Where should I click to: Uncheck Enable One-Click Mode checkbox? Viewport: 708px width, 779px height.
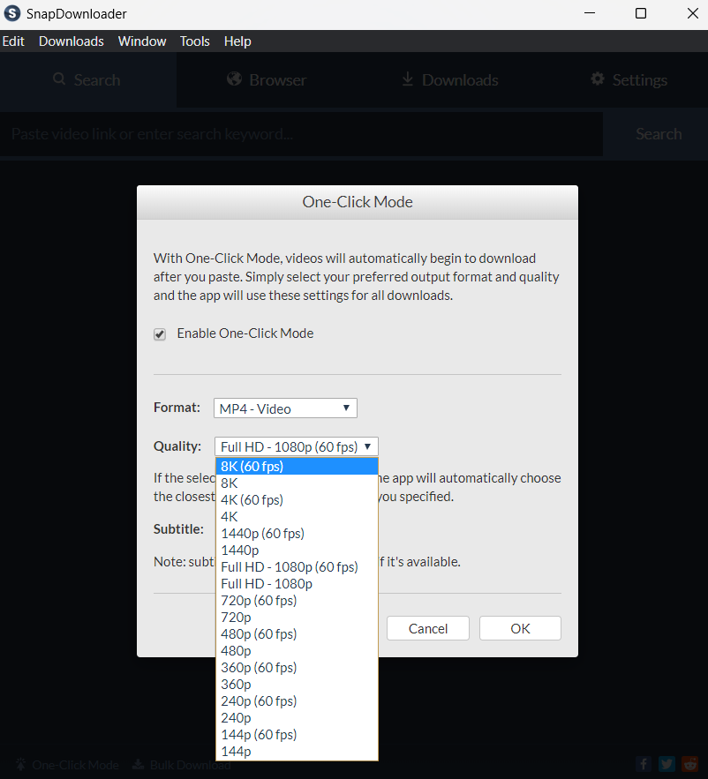[160, 333]
